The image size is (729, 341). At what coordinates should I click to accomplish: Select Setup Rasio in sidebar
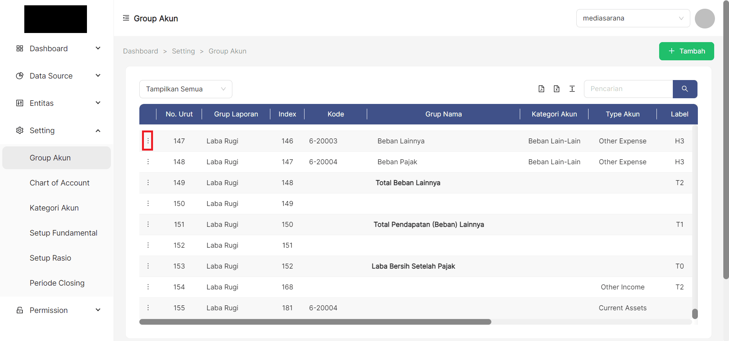(x=50, y=258)
